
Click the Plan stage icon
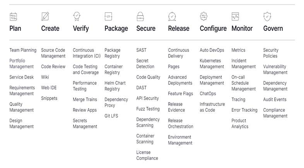(14, 17)
